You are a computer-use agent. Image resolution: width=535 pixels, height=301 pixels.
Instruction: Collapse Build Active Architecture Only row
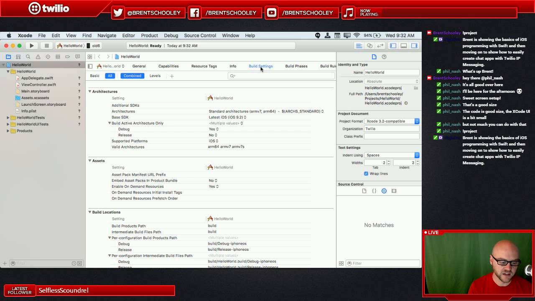tap(110, 123)
